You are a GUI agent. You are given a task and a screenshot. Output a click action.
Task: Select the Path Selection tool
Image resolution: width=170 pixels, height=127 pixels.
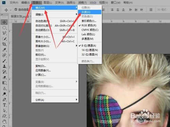coord(4,110)
